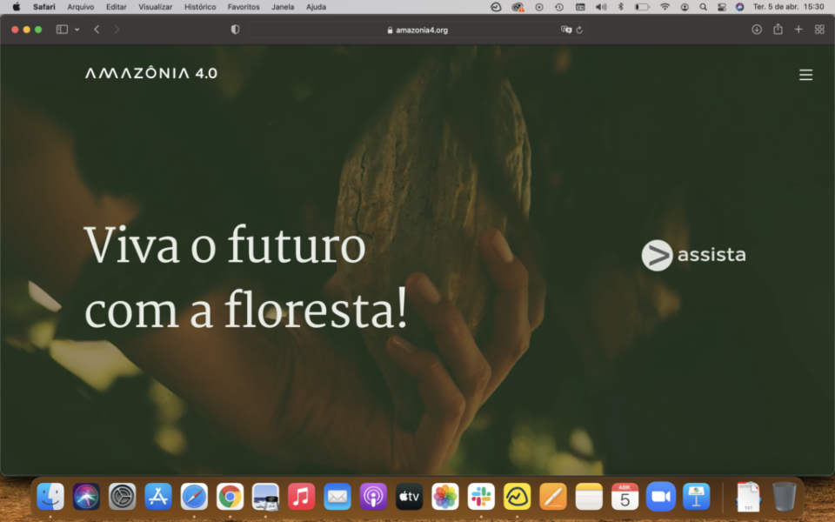The height and width of the screenshot is (522, 835).
Task: Click the play circle icon in the menu bar
Action: tap(539, 7)
